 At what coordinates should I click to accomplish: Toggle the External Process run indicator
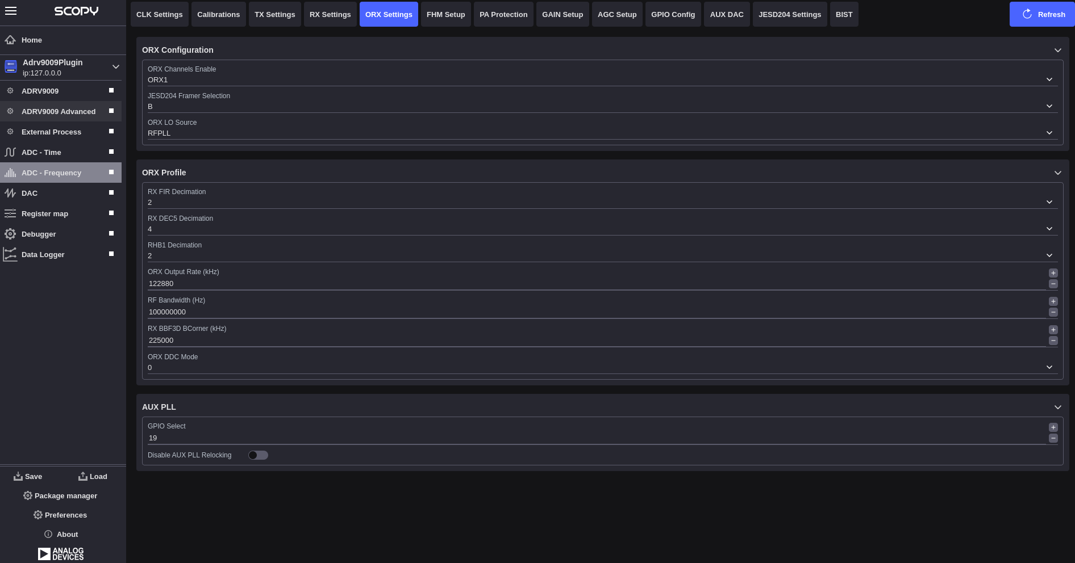tap(111, 131)
